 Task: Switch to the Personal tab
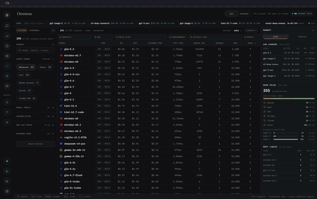click(x=35, y=30)
